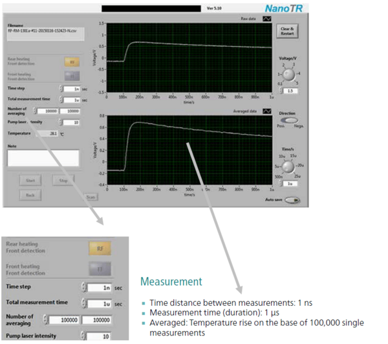
Task: Click the Filename field with the .csv name
Action: (45, 34)
